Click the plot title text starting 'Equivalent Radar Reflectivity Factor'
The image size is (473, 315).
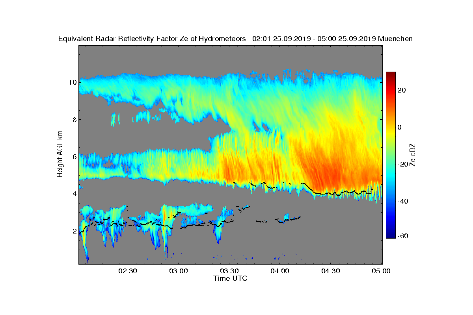235,39
